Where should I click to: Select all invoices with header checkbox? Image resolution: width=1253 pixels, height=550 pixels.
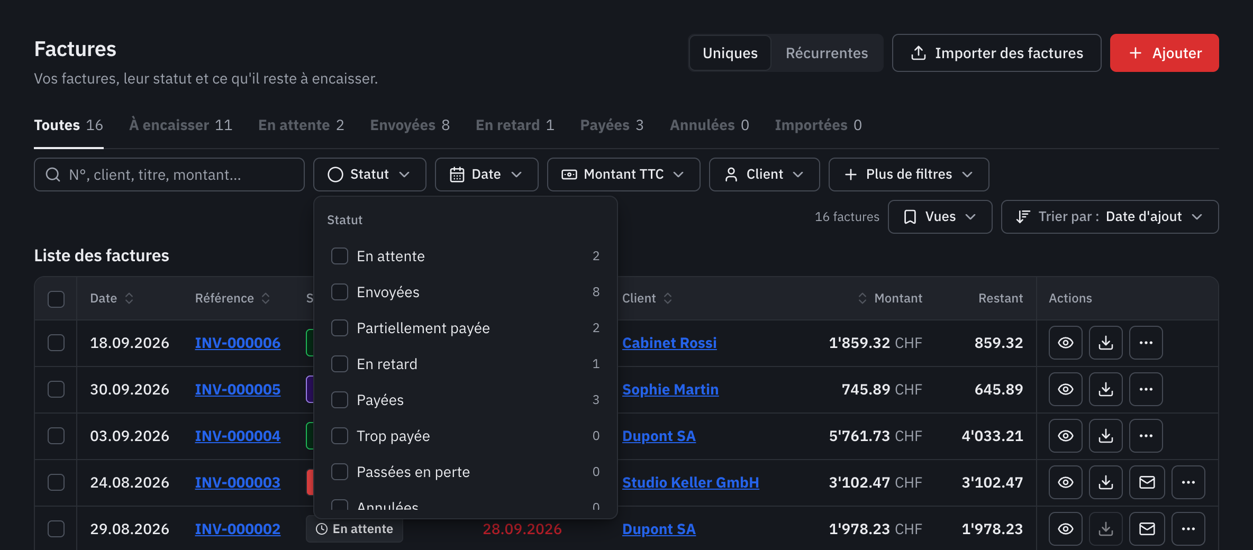point(56,299)
